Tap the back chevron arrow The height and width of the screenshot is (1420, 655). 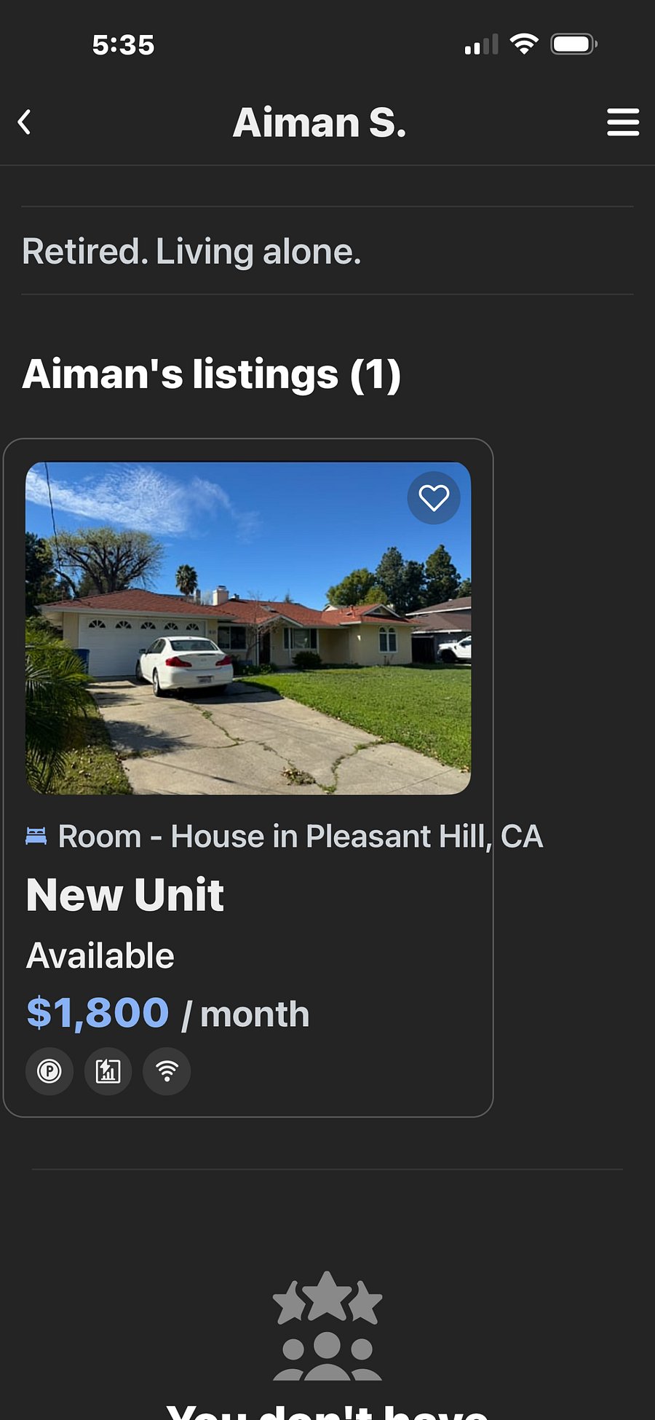(x=24, y=122)
